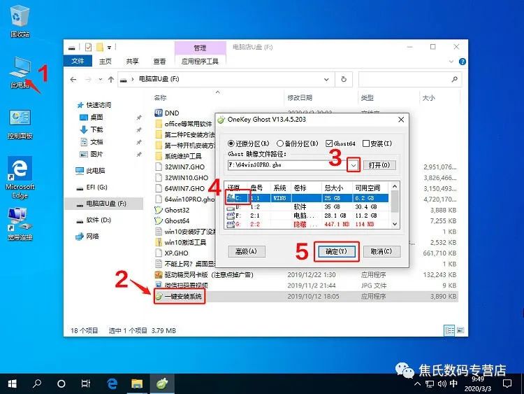The image size is (524, 394).
Task: Open the taskbar search icon
Action: 37,384
